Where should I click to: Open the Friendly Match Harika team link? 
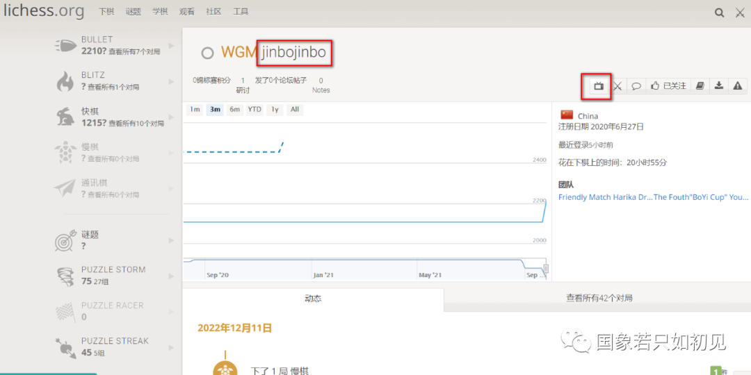606,197
